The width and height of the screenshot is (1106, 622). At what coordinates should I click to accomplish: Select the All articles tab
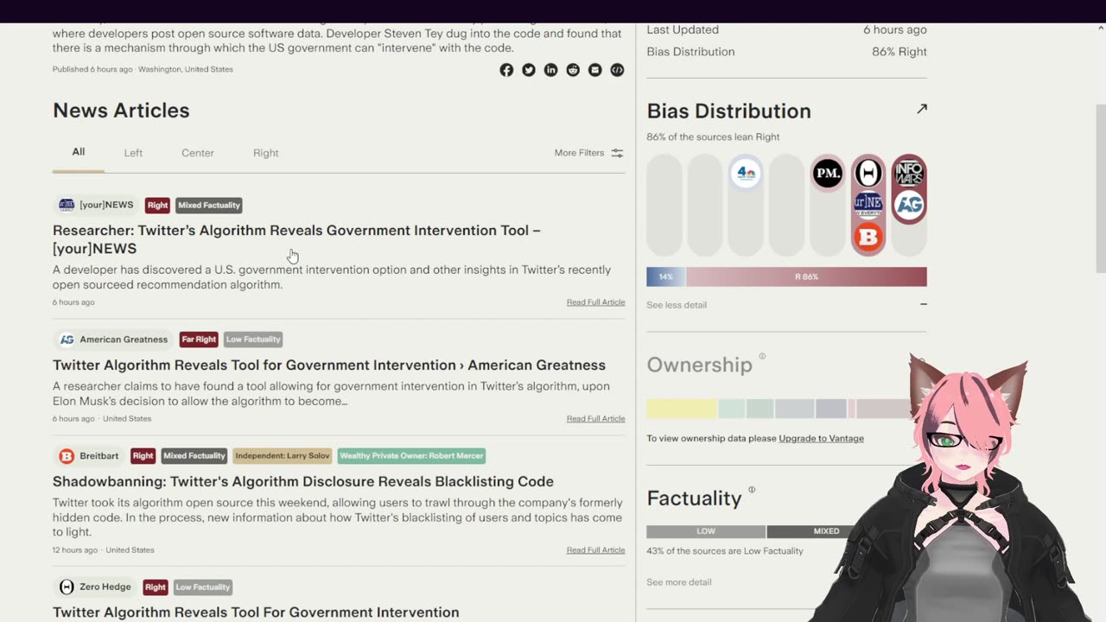pos(79,152)
